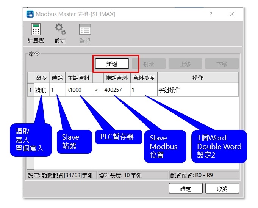258x208 pixels.
Task: Click the 僕站 column header
Action: tap(57, 78)
